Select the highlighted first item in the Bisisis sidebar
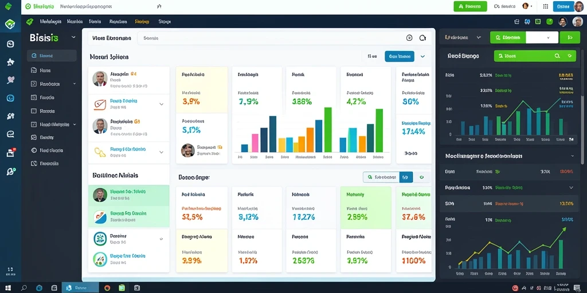The width and height of the screenshot is (587, 293). [52, 56]
